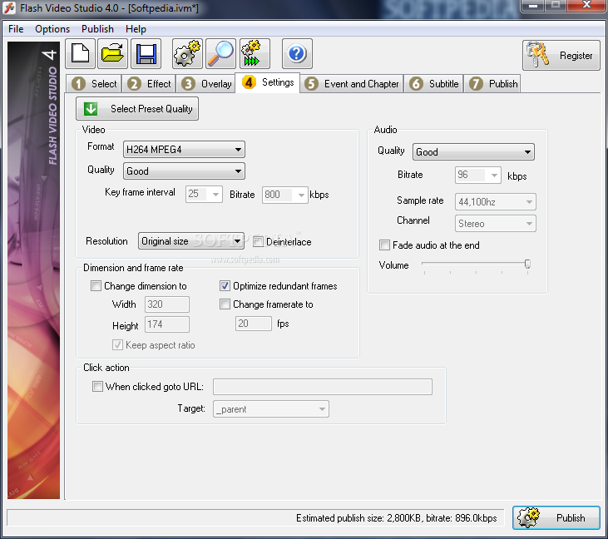
Task: Open the Channel Stereo dropdown
Action: coord(495,224)
